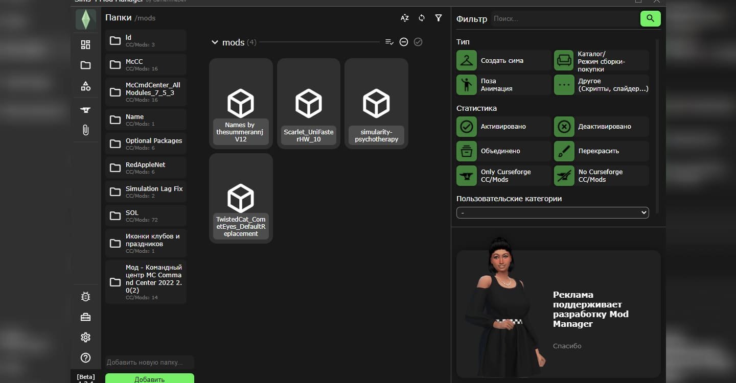Click the deactivate minus circle icon
Image resolution: width=736 pixels, height=383 pixels.
point(404,42)
